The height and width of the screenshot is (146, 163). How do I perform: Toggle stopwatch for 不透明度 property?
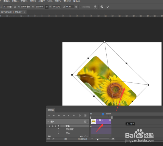[58, 129]
